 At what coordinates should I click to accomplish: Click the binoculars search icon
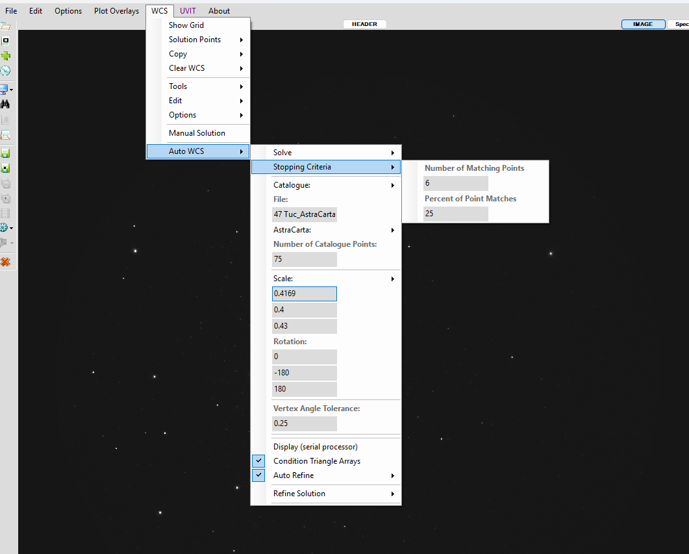click(x=5, y=104)
